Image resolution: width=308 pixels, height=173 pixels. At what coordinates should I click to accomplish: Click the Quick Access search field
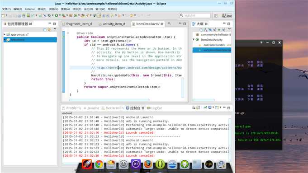pyautogui.click(x=194, y=15)
